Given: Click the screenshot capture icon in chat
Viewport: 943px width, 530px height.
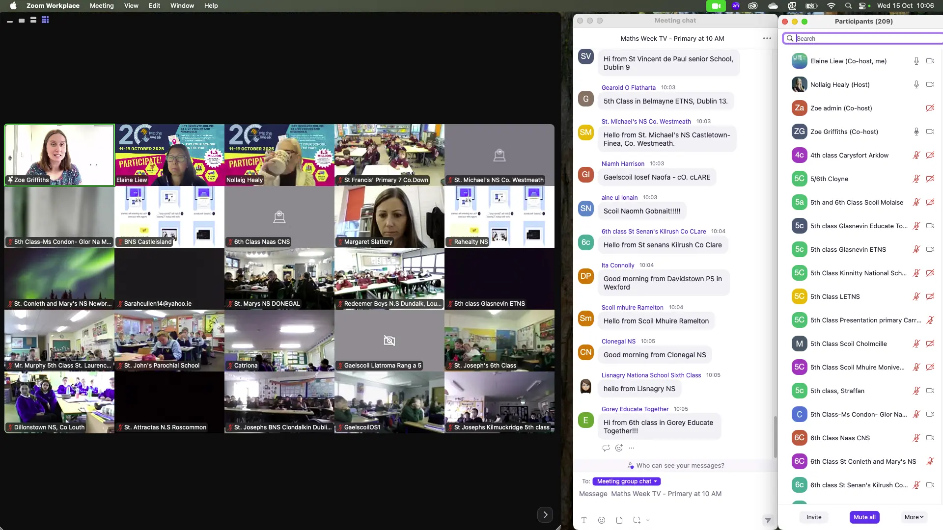Looking at the screenshot, I should coord(637,520).
